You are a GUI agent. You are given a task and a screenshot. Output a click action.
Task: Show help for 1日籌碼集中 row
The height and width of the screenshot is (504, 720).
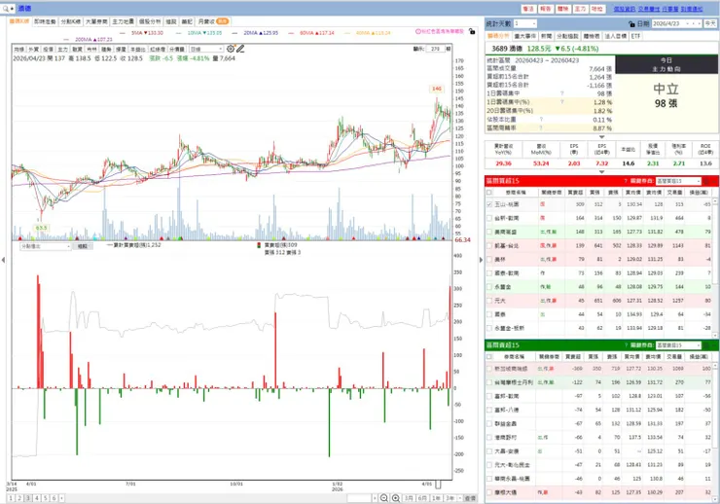click(x=561, y=93)
